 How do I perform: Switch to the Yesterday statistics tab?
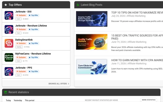click(x=18, y=100)
